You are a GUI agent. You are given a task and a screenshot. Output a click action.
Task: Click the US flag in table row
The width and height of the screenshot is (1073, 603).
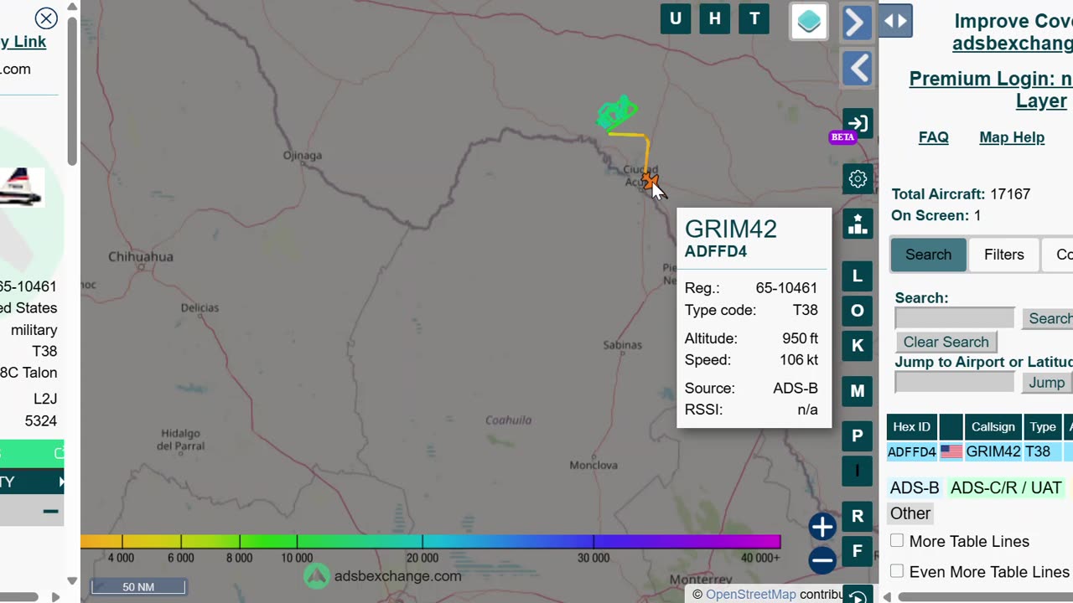(951, 452)
